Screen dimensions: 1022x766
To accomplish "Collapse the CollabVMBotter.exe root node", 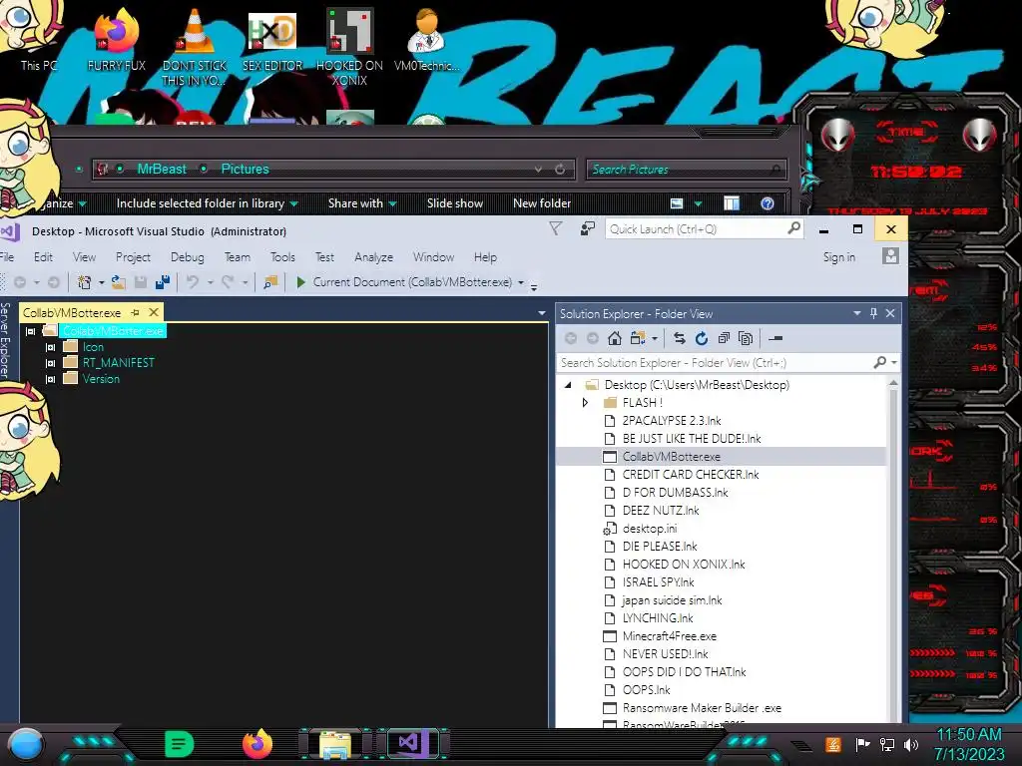I will tap(30, 331).
